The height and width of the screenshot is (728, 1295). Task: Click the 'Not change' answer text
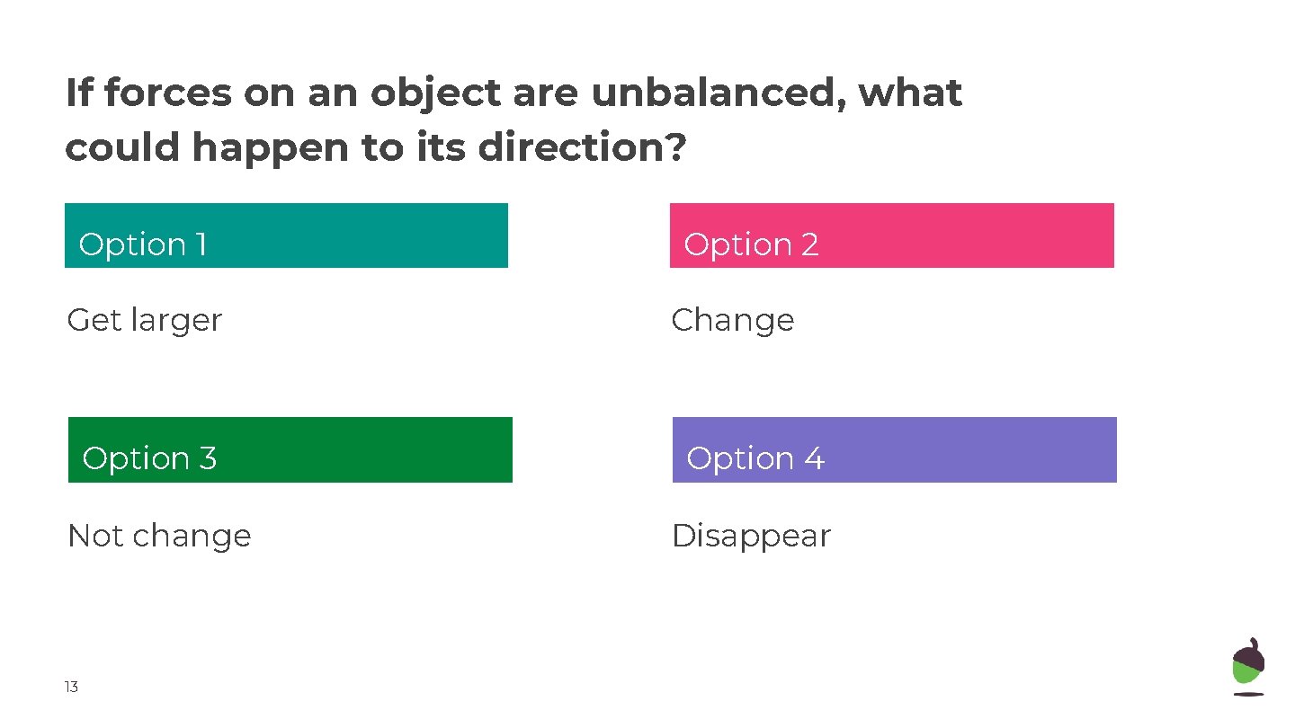(159, 536)
